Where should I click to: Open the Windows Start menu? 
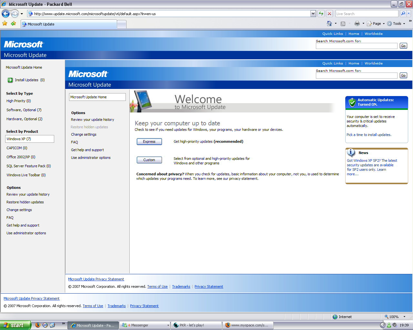pyautogui.click(x=15, y=325)
